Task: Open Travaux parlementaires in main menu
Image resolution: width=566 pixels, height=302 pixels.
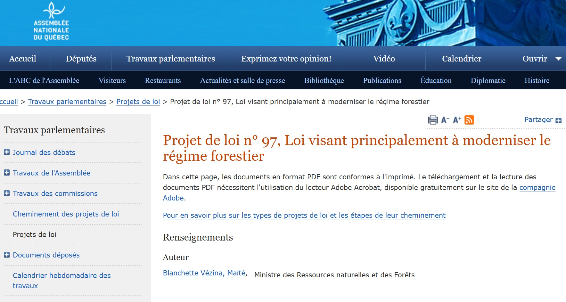Action: click(x=171, y=59)
